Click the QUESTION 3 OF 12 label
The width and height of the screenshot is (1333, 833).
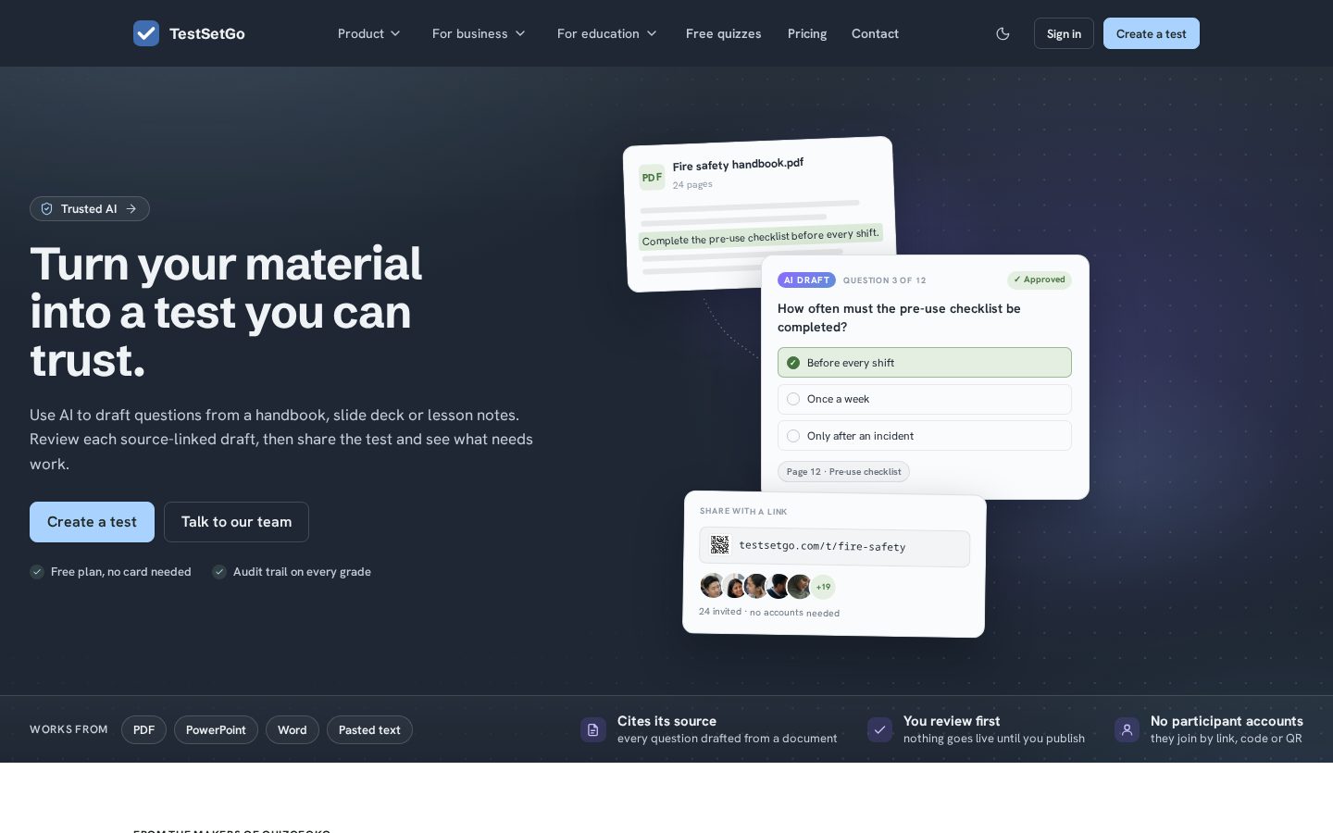884,280
